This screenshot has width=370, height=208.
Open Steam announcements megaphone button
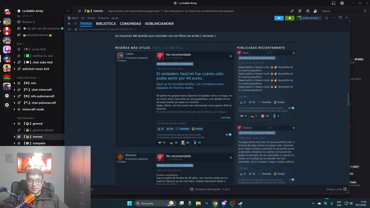pos(279,18)
